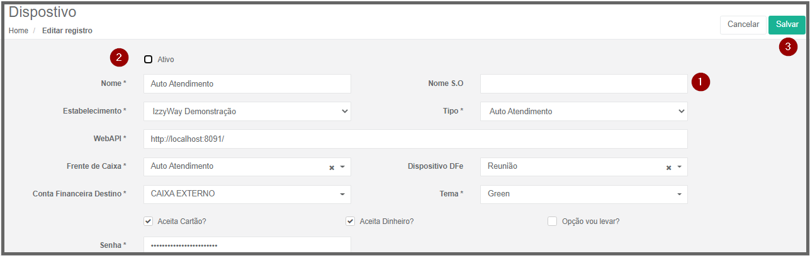The height and width of the screenshot is (256, 810).
Task: Uncheck the Aceita Cartão? checkbox
Action: pyautogui.click(x=149, y=221)
